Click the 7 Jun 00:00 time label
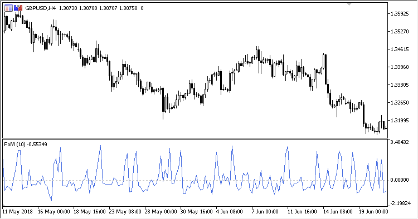Image resolution: width=418 pixels, height=219 pixels. tap(265, 212)
